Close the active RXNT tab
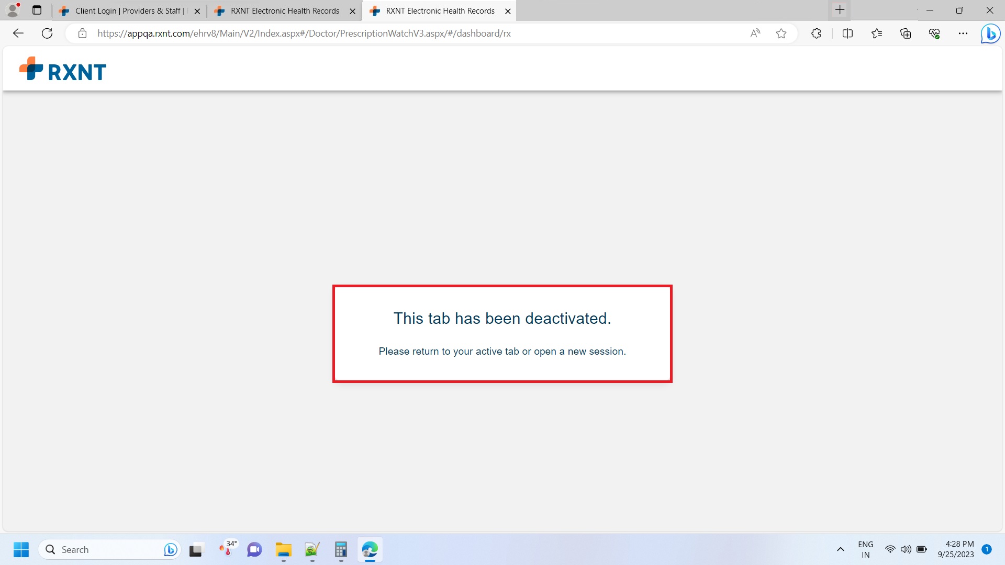The image size is (1005, 565). [507, 11]
